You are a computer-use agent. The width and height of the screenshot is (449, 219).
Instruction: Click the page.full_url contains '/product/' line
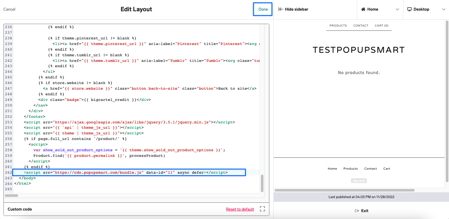75,139
